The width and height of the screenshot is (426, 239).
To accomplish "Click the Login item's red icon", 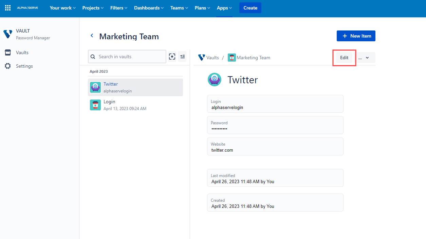I will click(95, 105).
